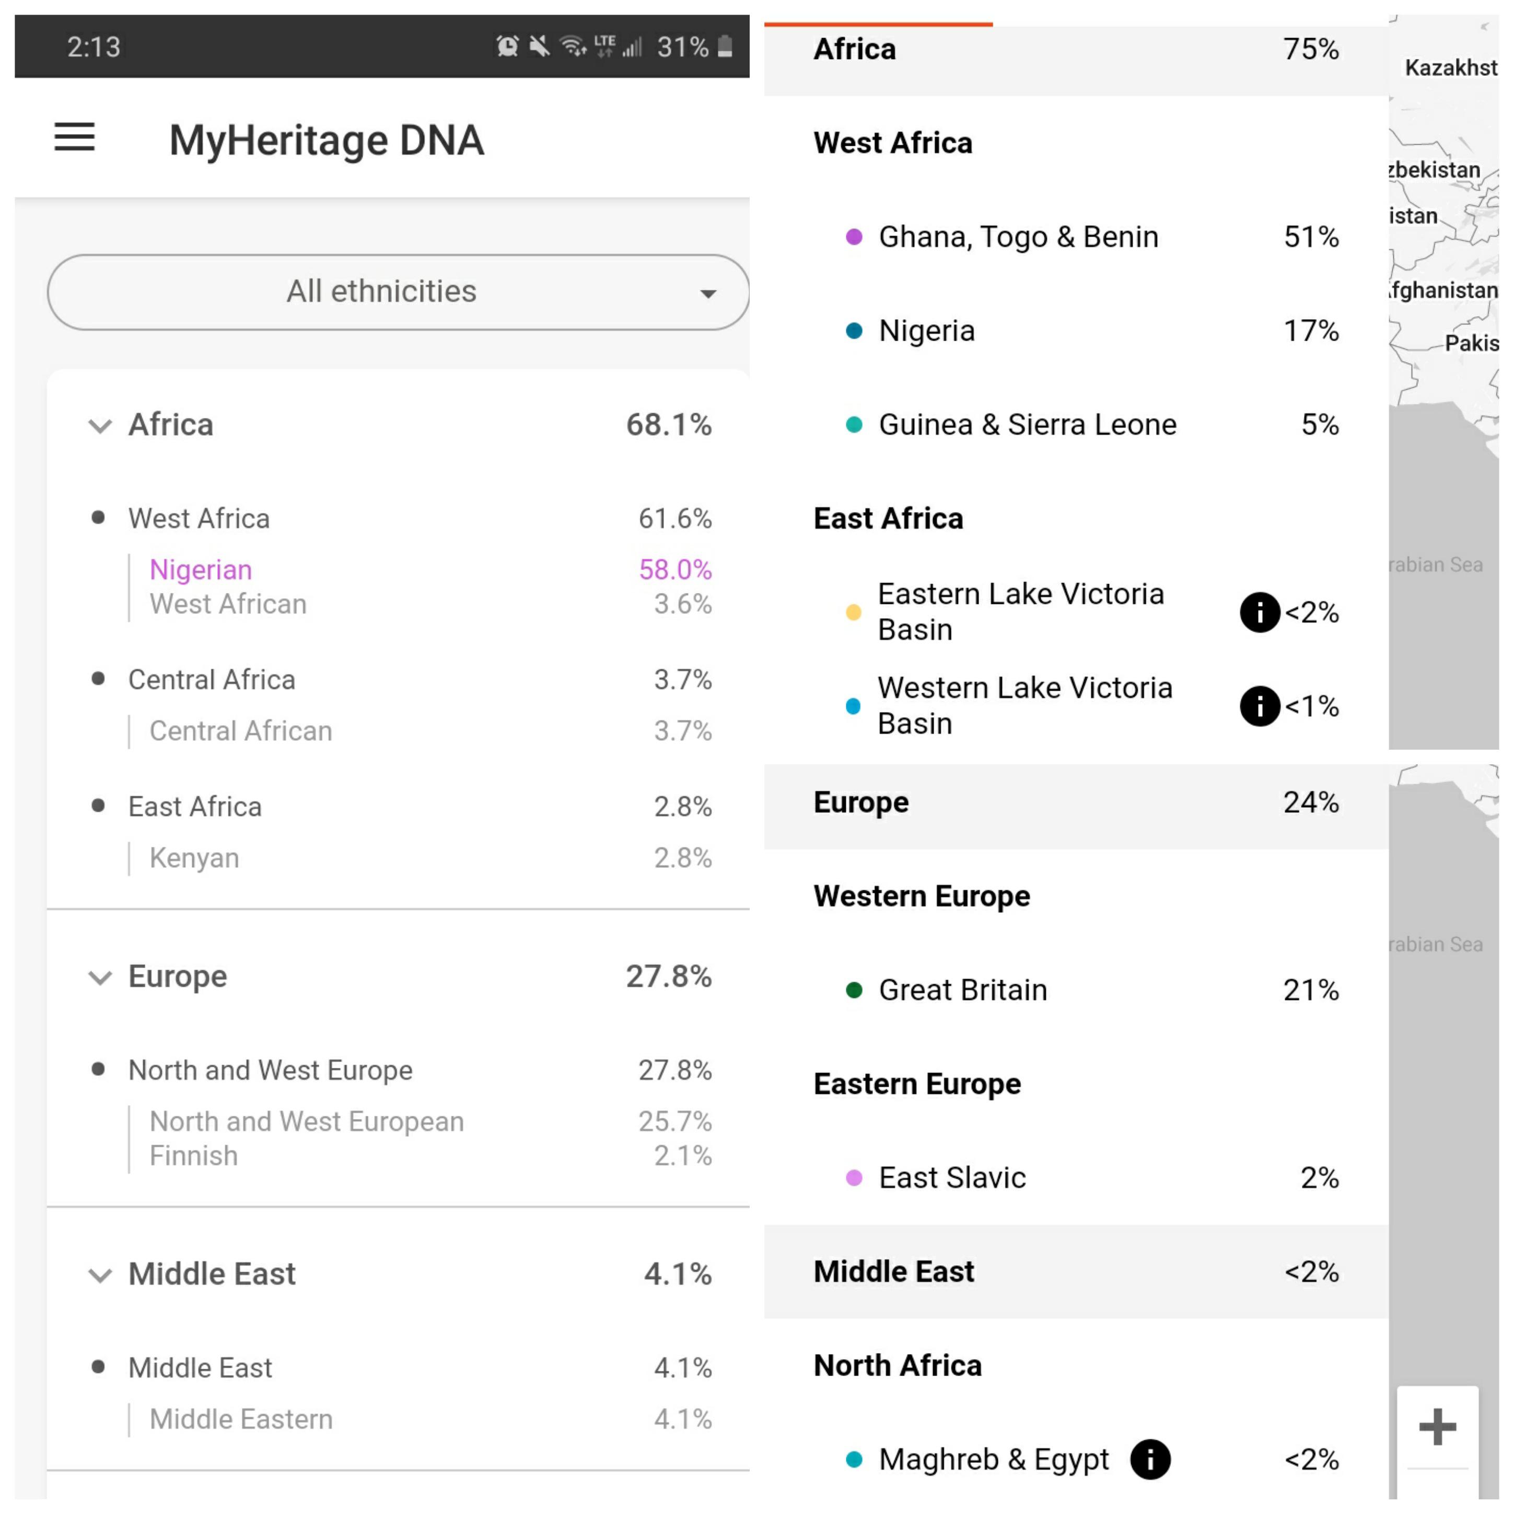Select the Africa 75% header row

(1074, 49)
